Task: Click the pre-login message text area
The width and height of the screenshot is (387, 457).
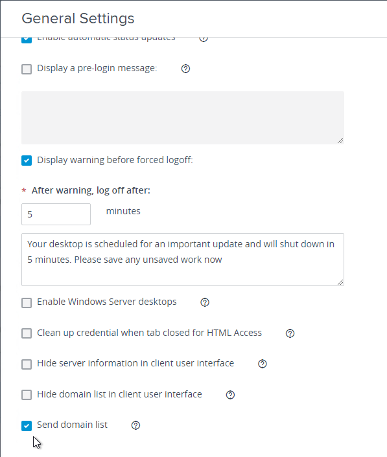Action: (x=183, y=118)
